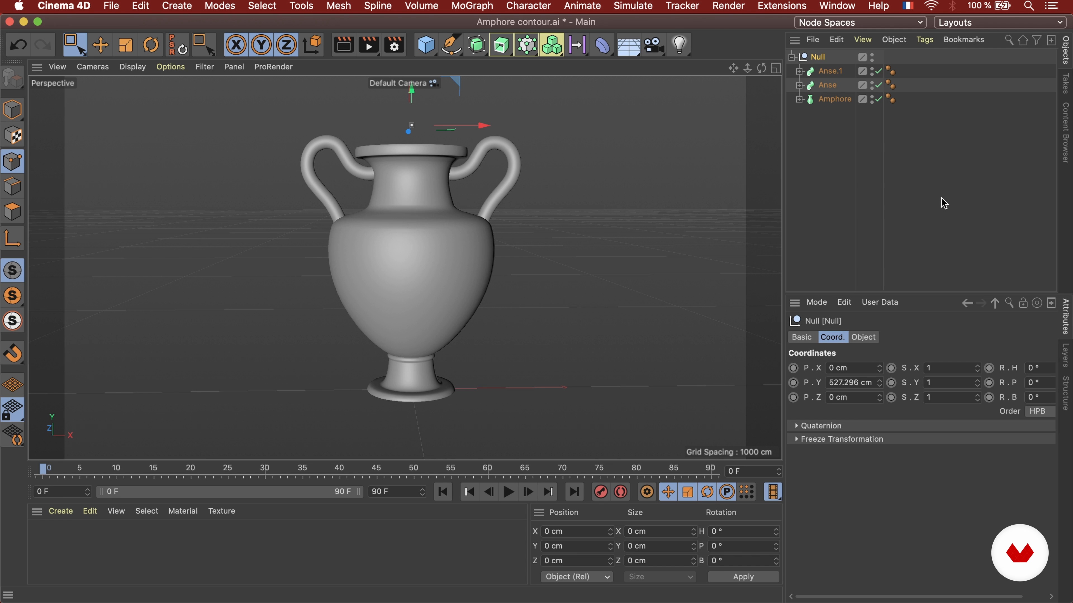Open the Node Spaces dropdown

(x=860, y=22)
